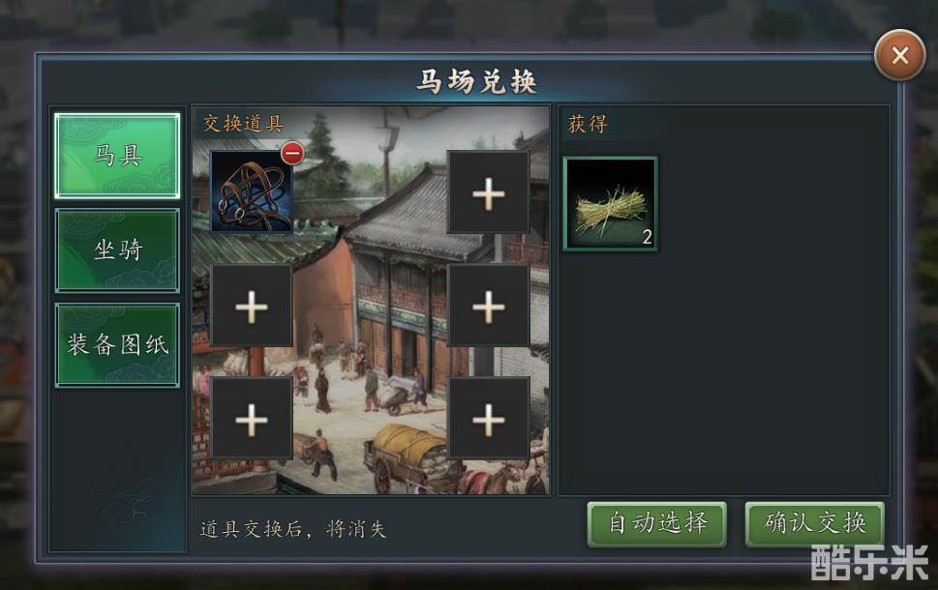Click the 交换道具 panel label

(x=243, y=124)
